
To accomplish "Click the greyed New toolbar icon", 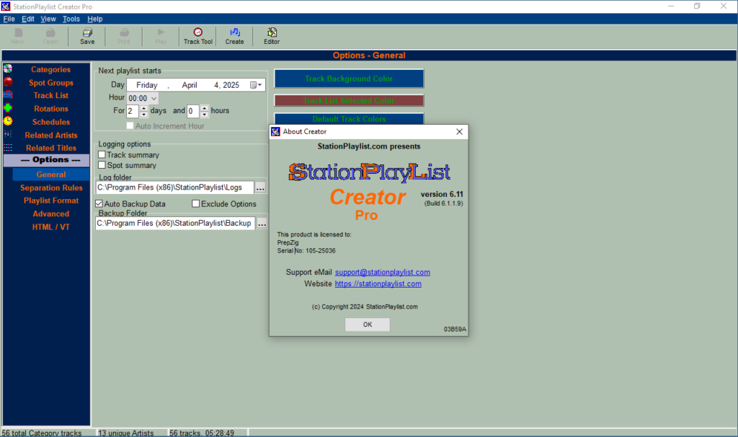I will pyautogui.click(x=18, y=36).
